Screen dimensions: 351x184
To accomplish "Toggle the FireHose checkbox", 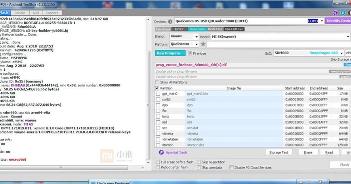I will point(190,53).
